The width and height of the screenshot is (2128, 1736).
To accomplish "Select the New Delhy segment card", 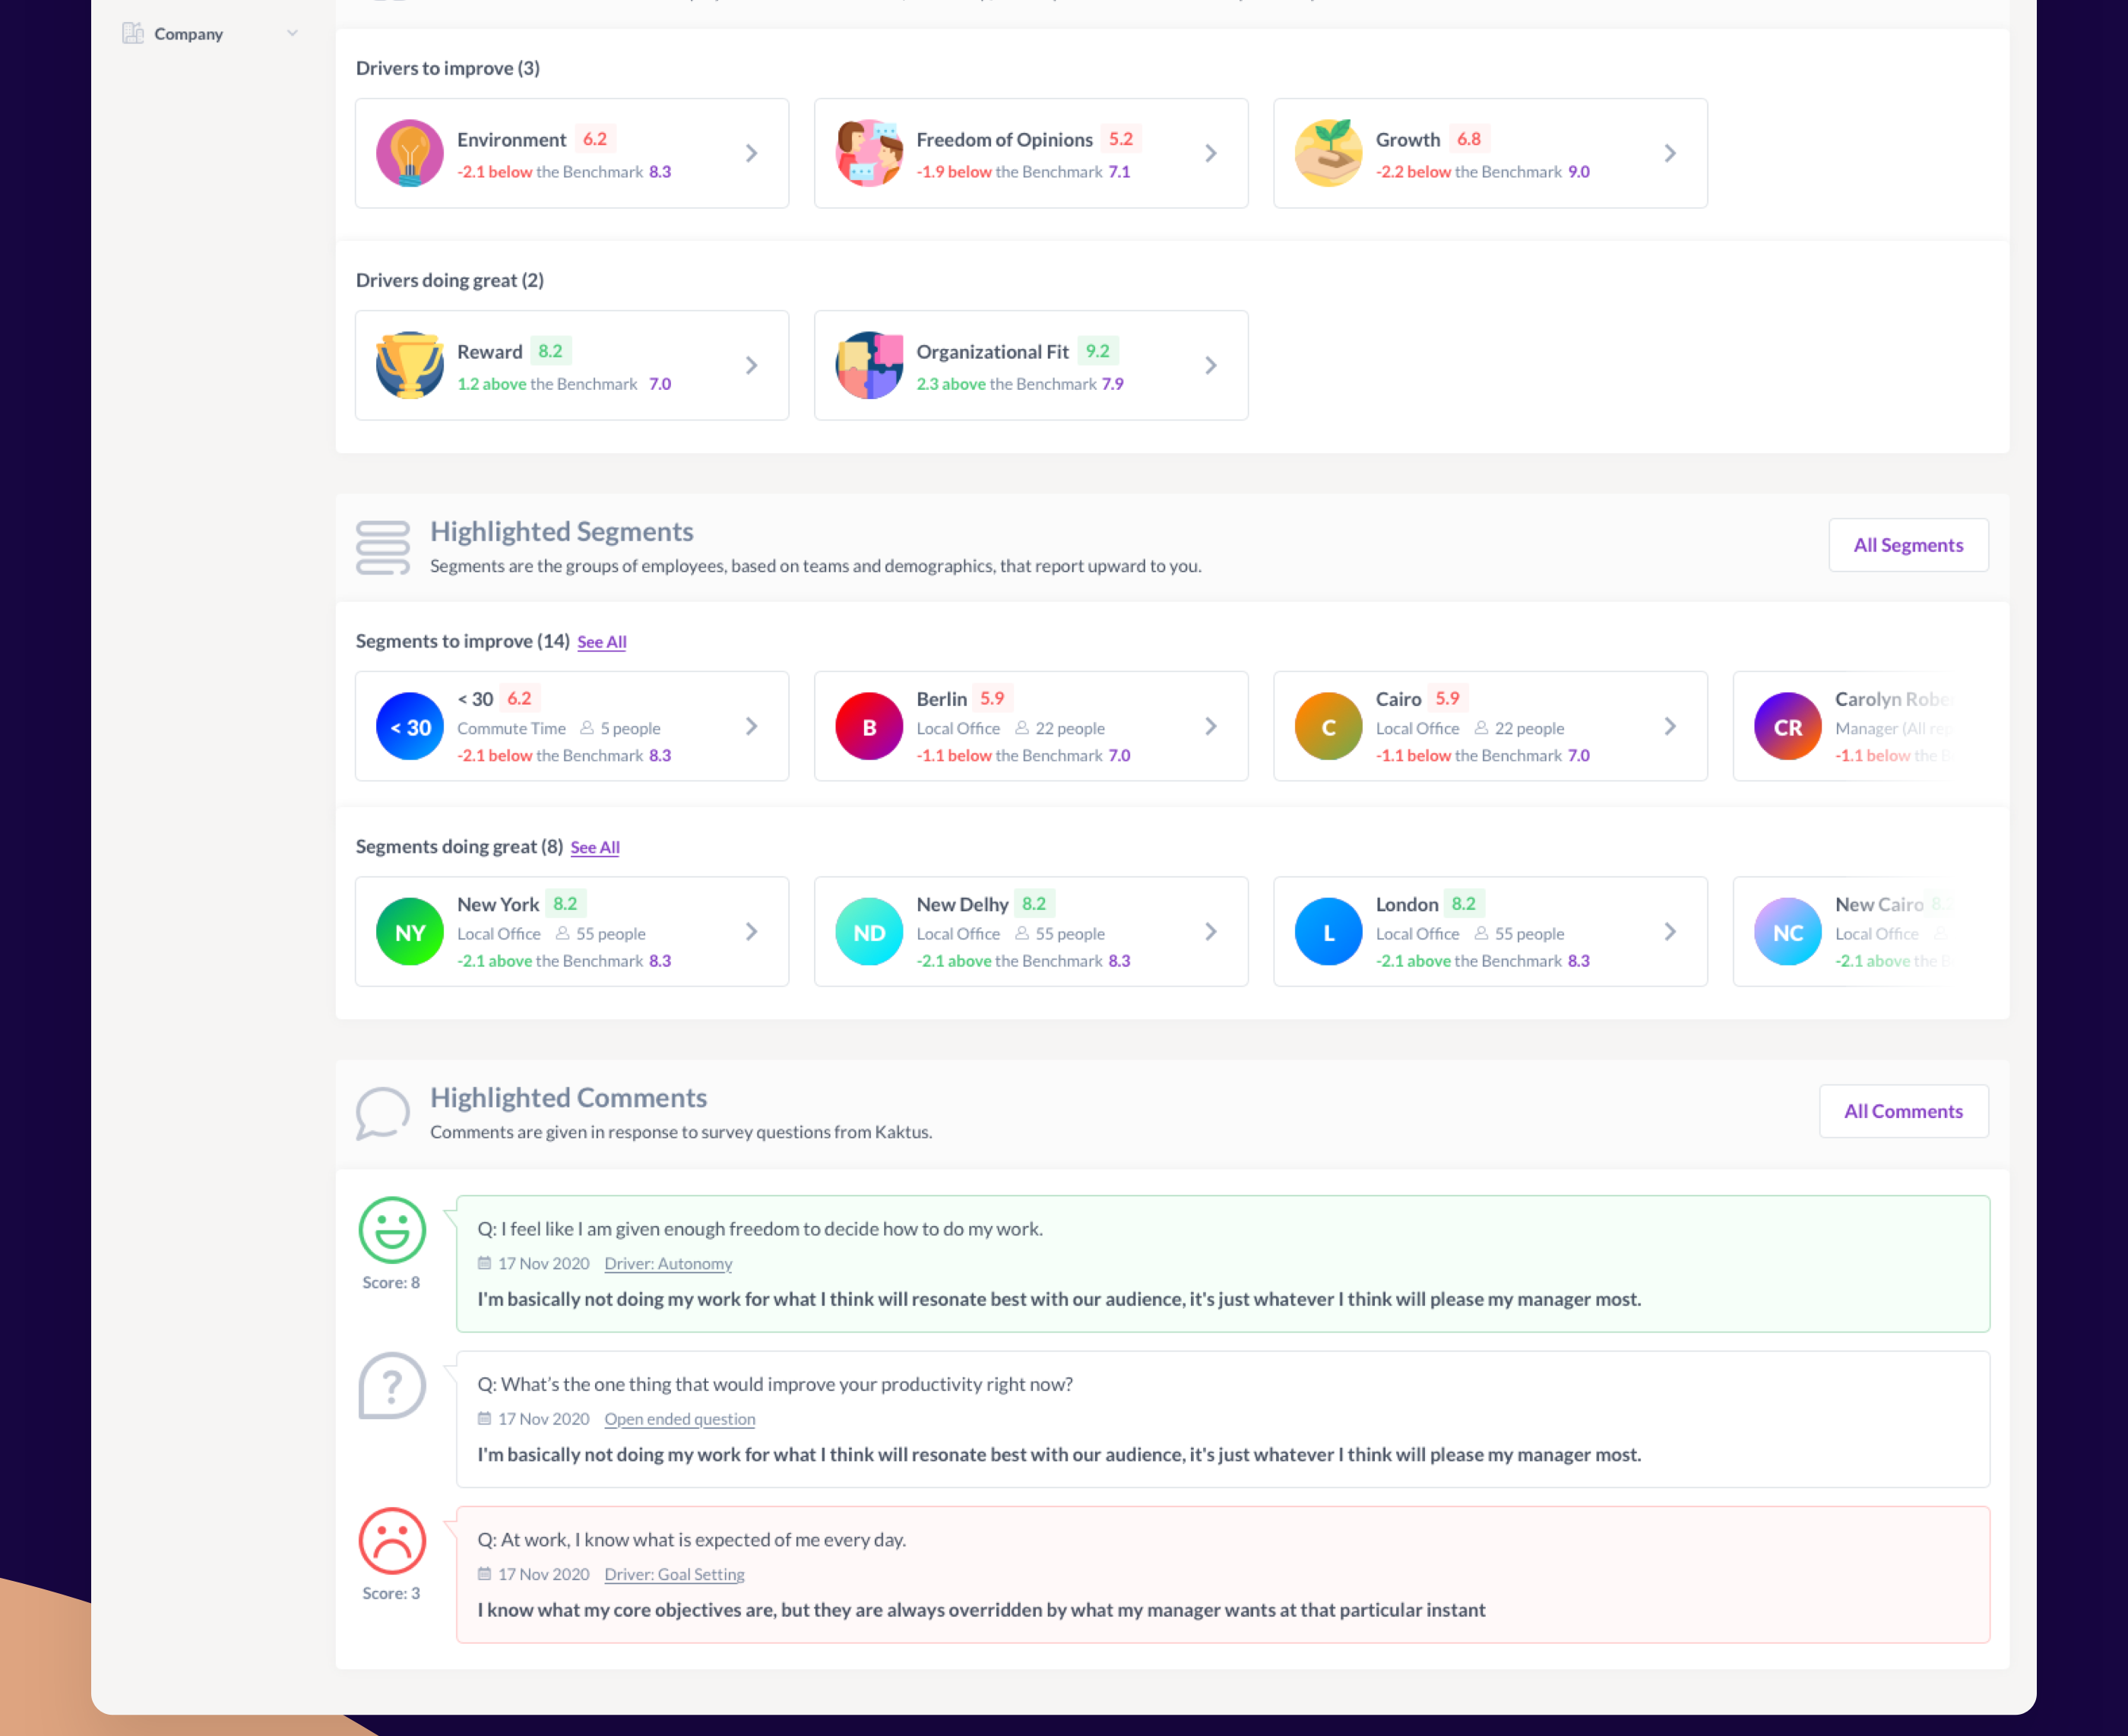I will pyautogui.click(x=1030, y=932).
